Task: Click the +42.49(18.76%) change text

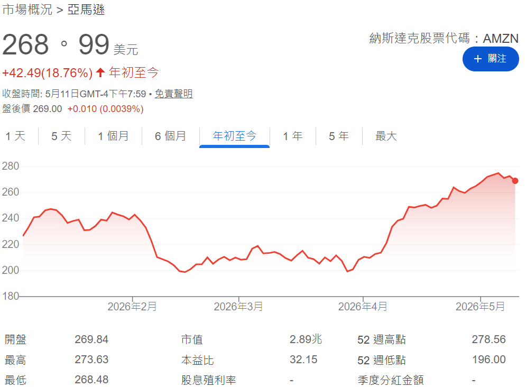Action: tap(47, 73)
